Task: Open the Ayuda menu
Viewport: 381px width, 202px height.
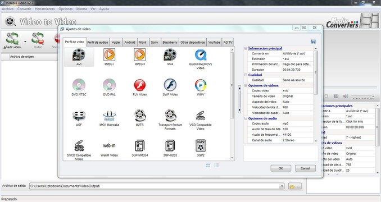Action: [104, 9]
